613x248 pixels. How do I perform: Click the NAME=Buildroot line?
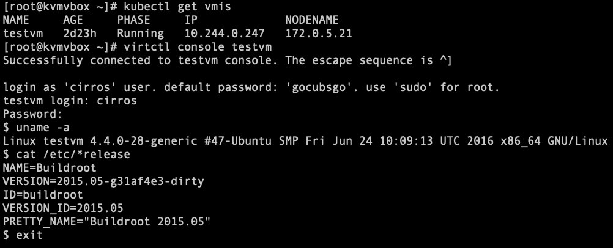[x=50, y=168]
